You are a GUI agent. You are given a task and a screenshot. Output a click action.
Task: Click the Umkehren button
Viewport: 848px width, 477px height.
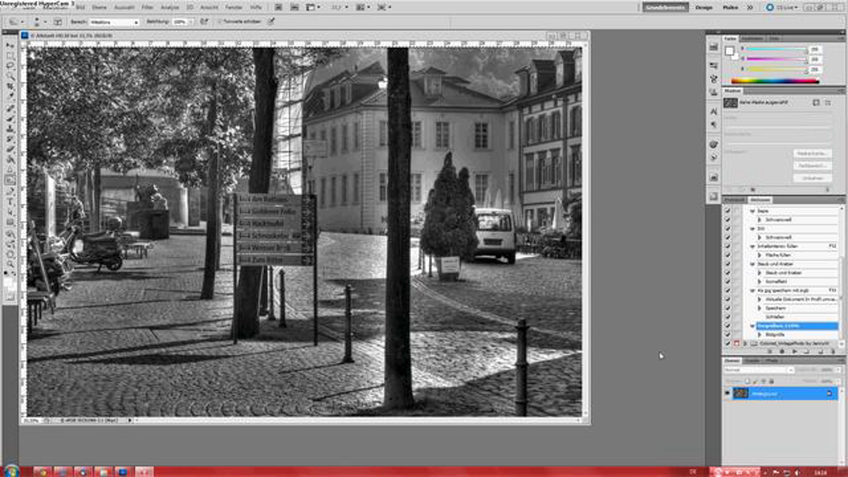coord(812,178)
